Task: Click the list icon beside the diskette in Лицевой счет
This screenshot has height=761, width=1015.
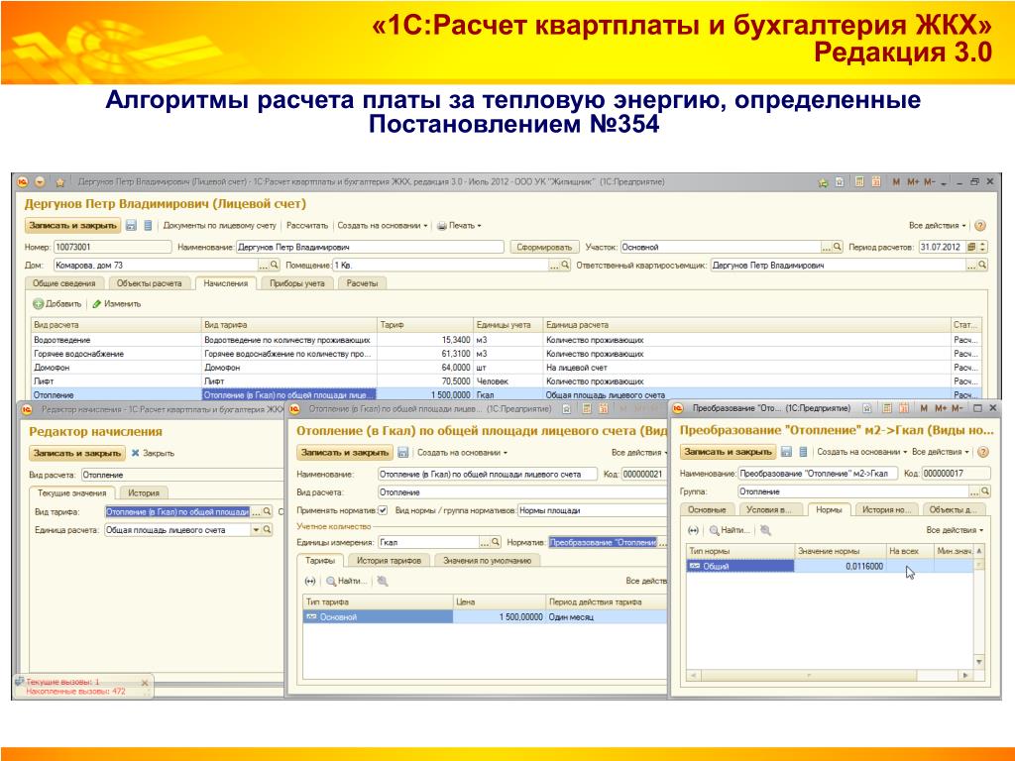Action: pyautogui.click(x=148, y=225)
